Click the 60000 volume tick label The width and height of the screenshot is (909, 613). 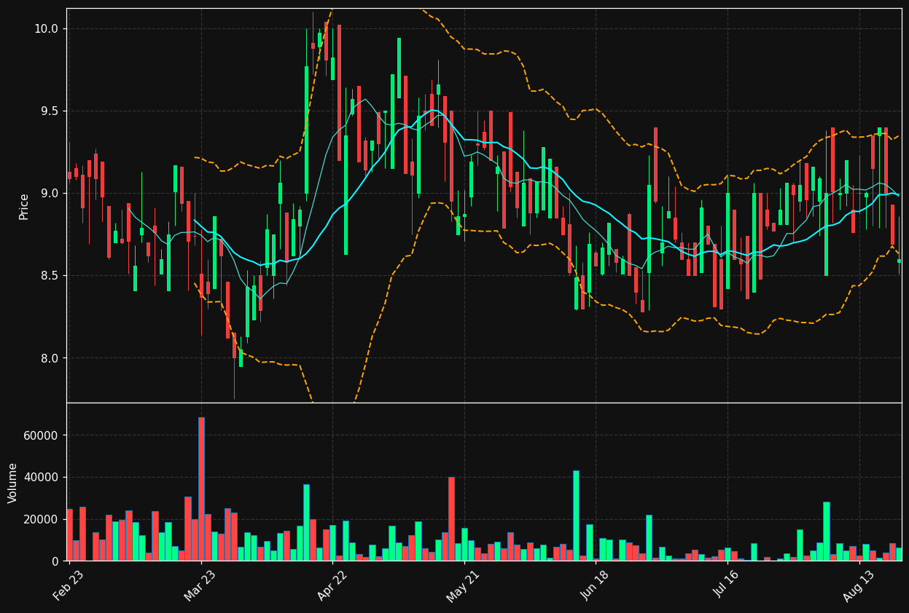click(42, 435)
